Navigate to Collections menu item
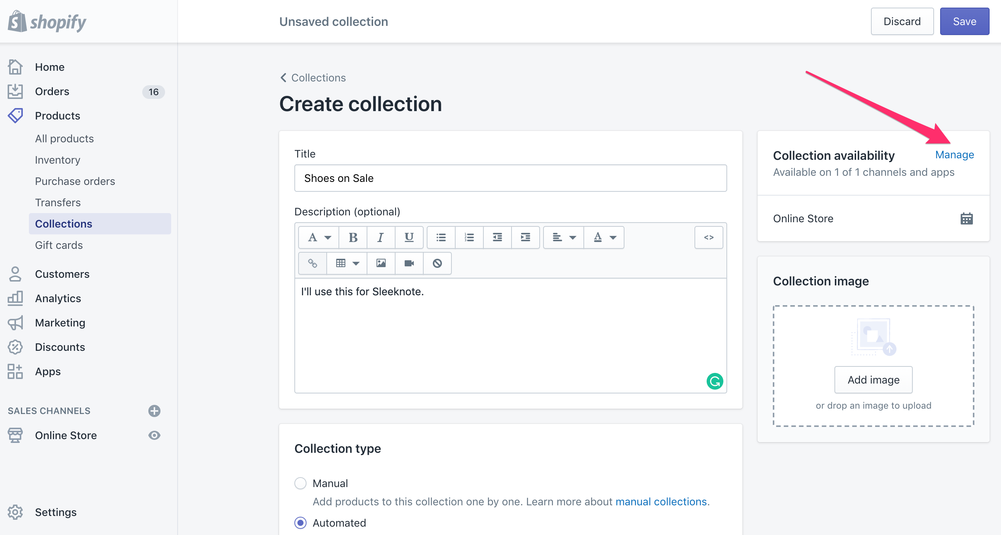The image size is (1001, 535). coord(64,224)
